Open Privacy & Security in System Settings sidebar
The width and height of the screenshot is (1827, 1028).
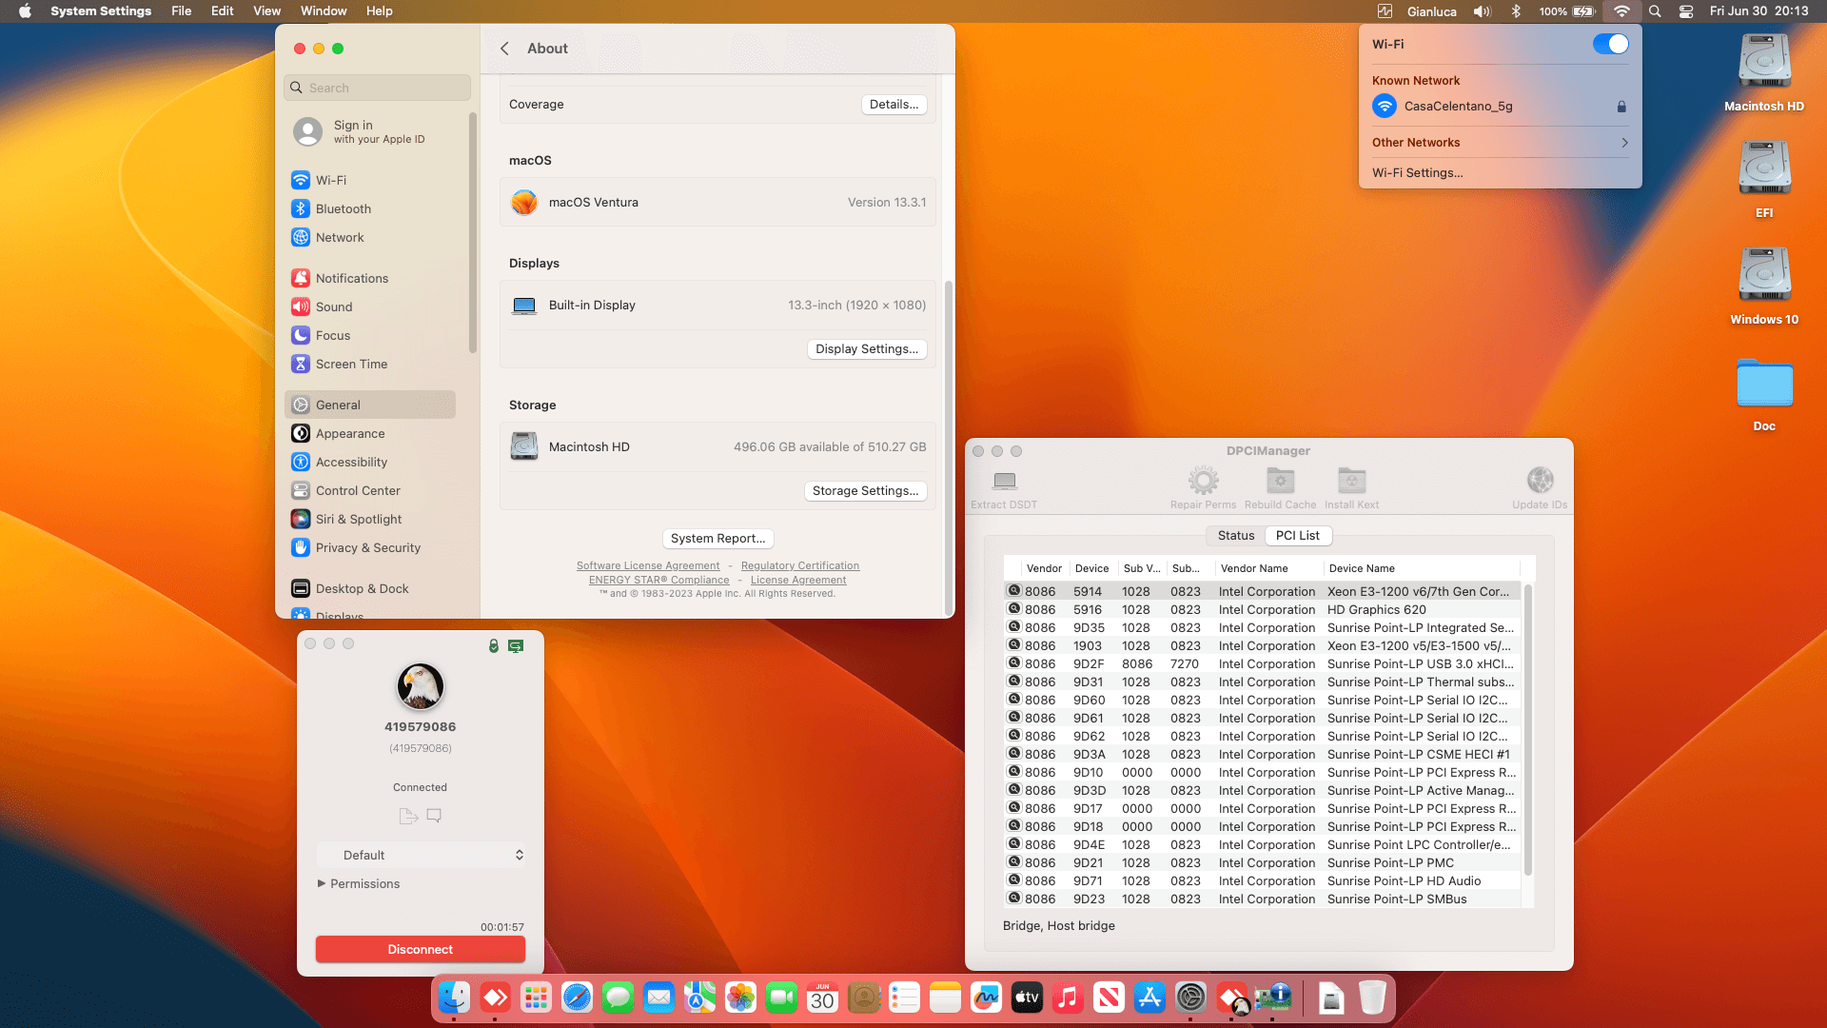pyautogui.click(x=369, y=547)
